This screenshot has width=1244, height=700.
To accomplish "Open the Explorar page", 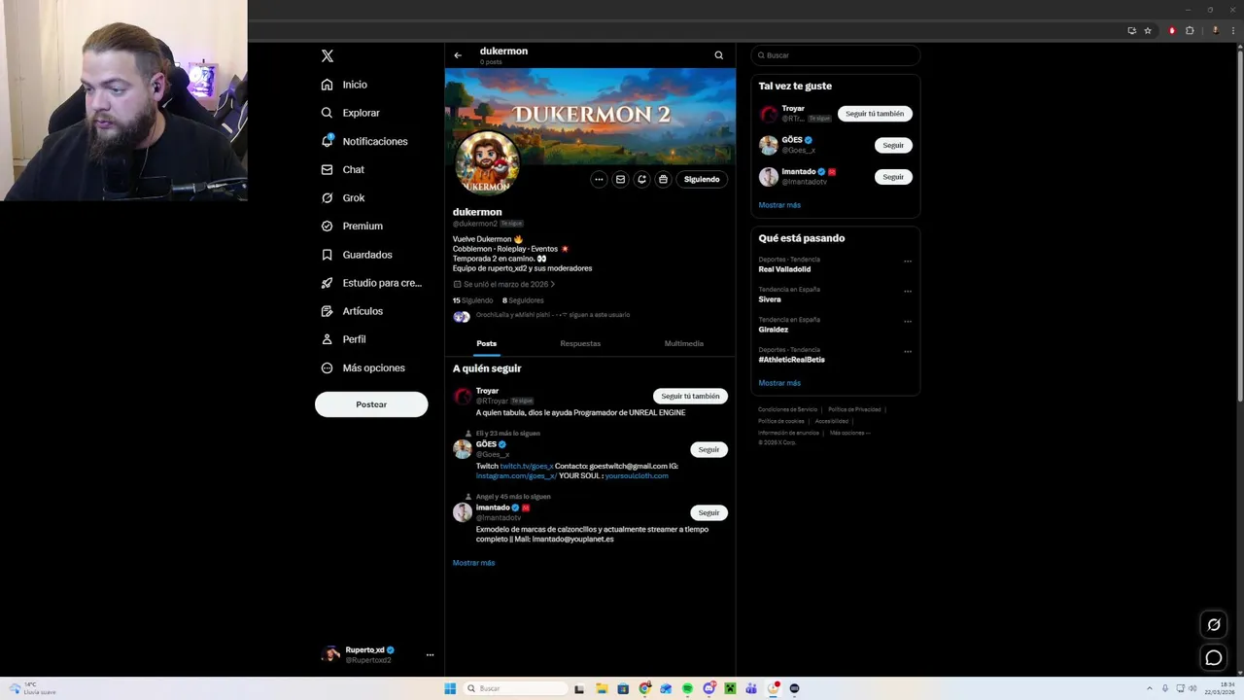I will point(351,113).
